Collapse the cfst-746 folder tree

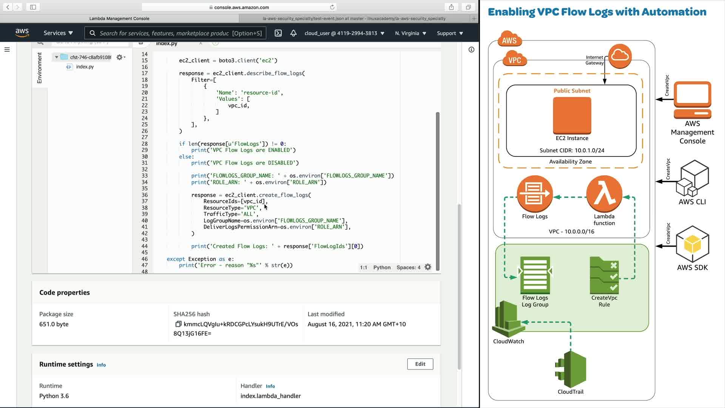point(57,57)
